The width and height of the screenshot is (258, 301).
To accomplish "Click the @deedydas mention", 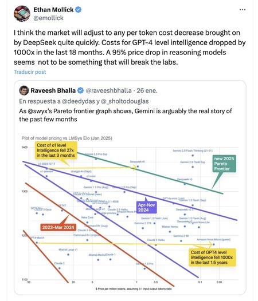I will (79, 101).
